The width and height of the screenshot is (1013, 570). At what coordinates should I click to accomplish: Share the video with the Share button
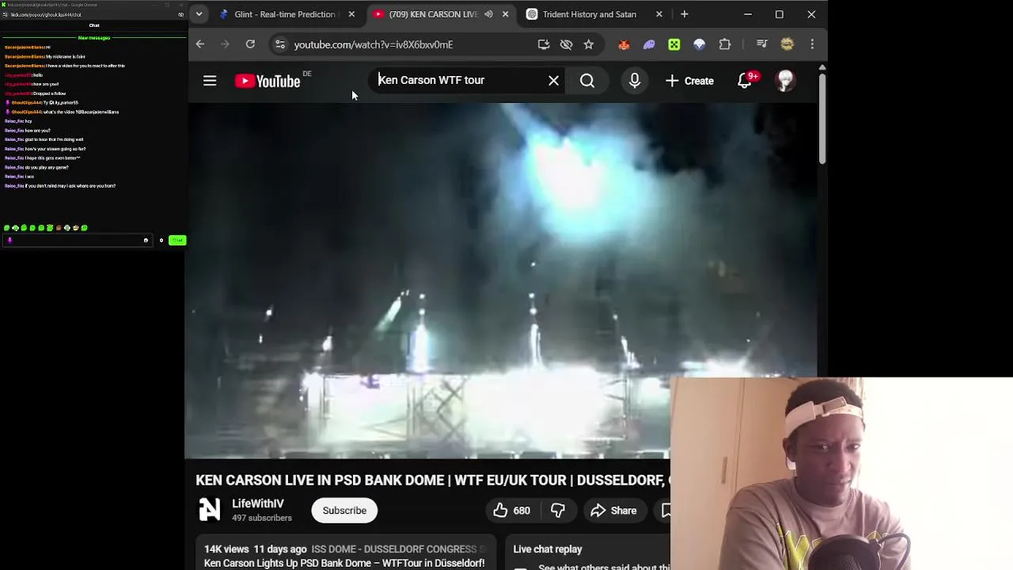[x=613, y=511]
